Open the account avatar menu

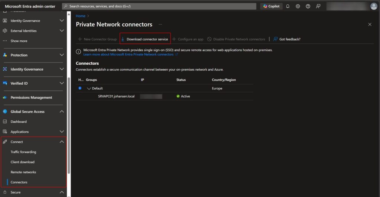pyautogui.click(x=374, y=6)
